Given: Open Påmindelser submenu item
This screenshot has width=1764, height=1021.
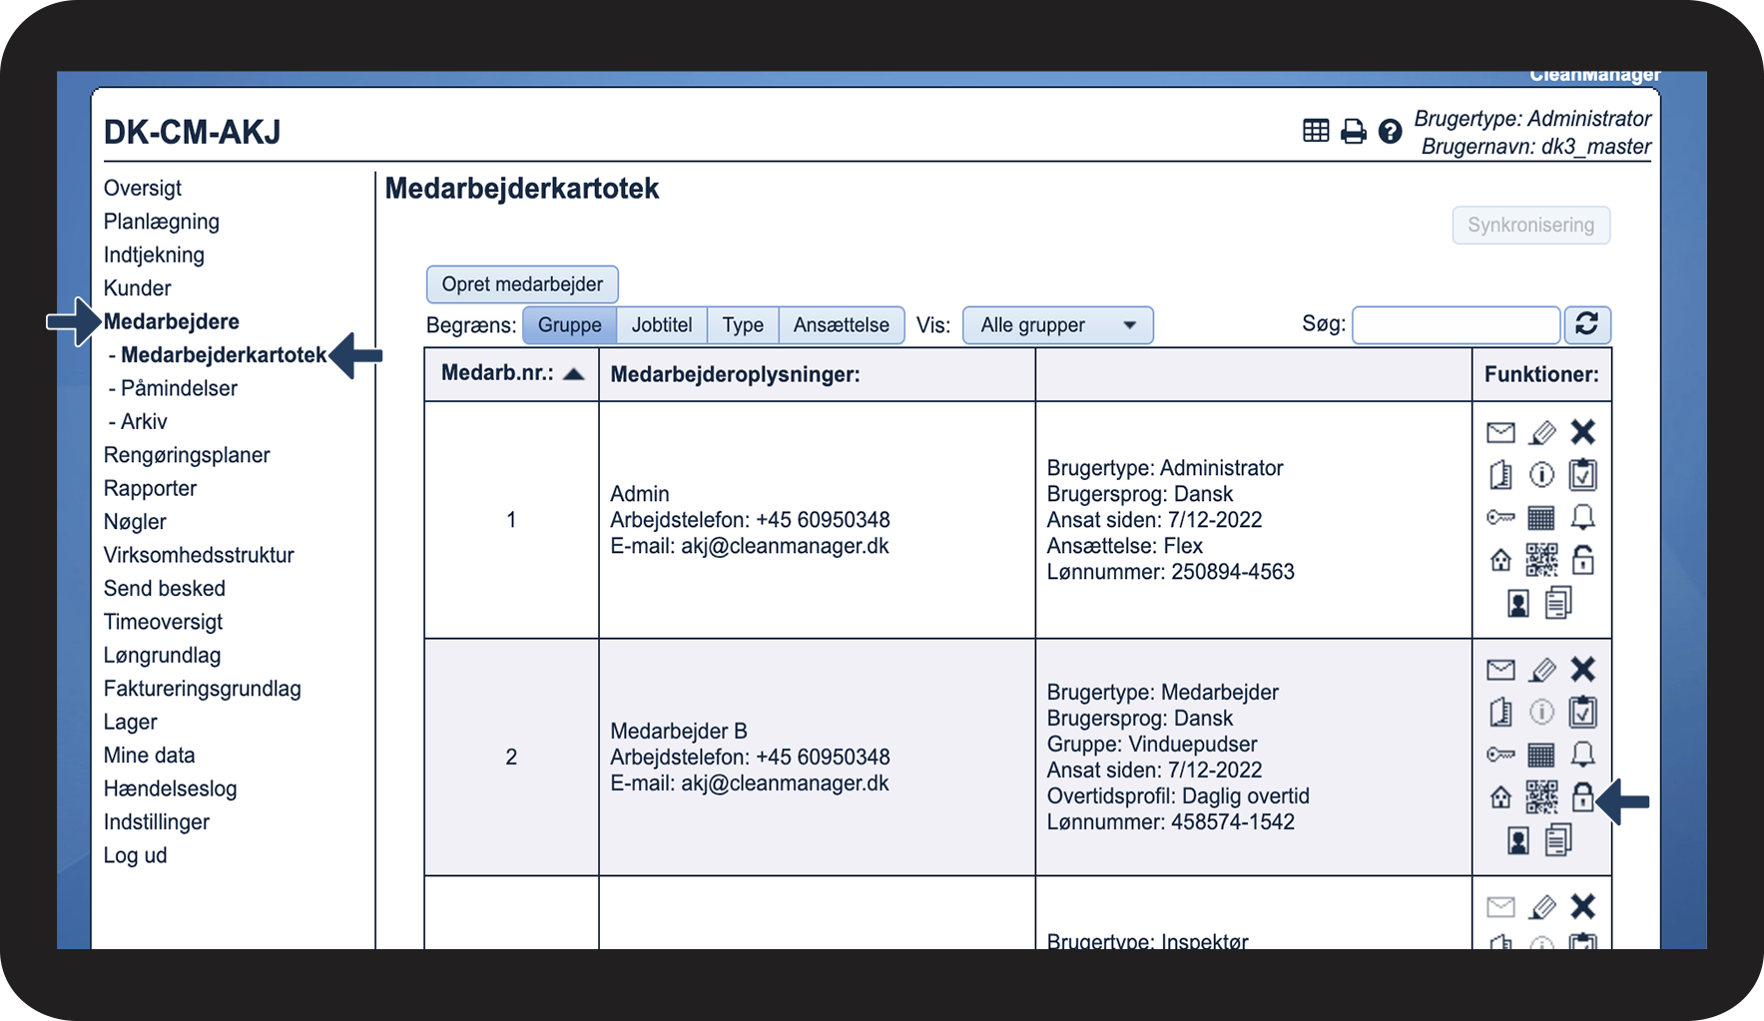Looking at the screenshot, I should [x=179, y=388].
